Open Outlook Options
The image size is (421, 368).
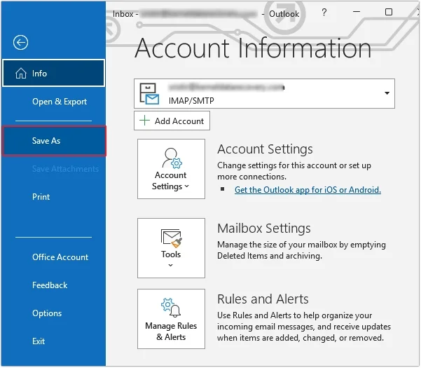47,313
